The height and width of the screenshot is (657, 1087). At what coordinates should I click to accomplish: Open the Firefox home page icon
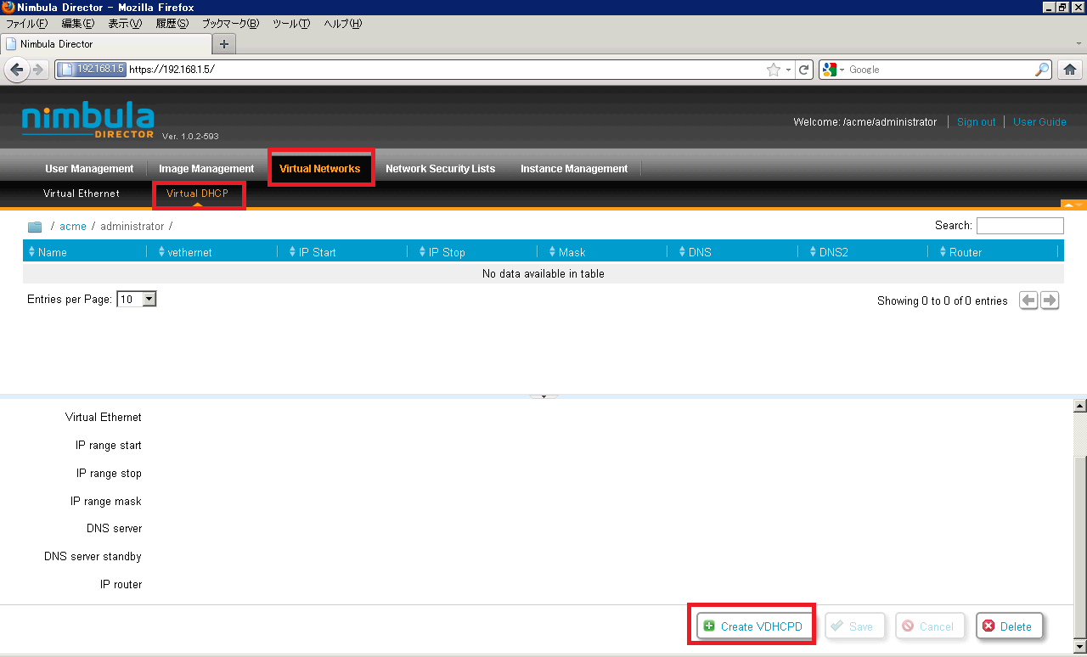point(1070,70)
